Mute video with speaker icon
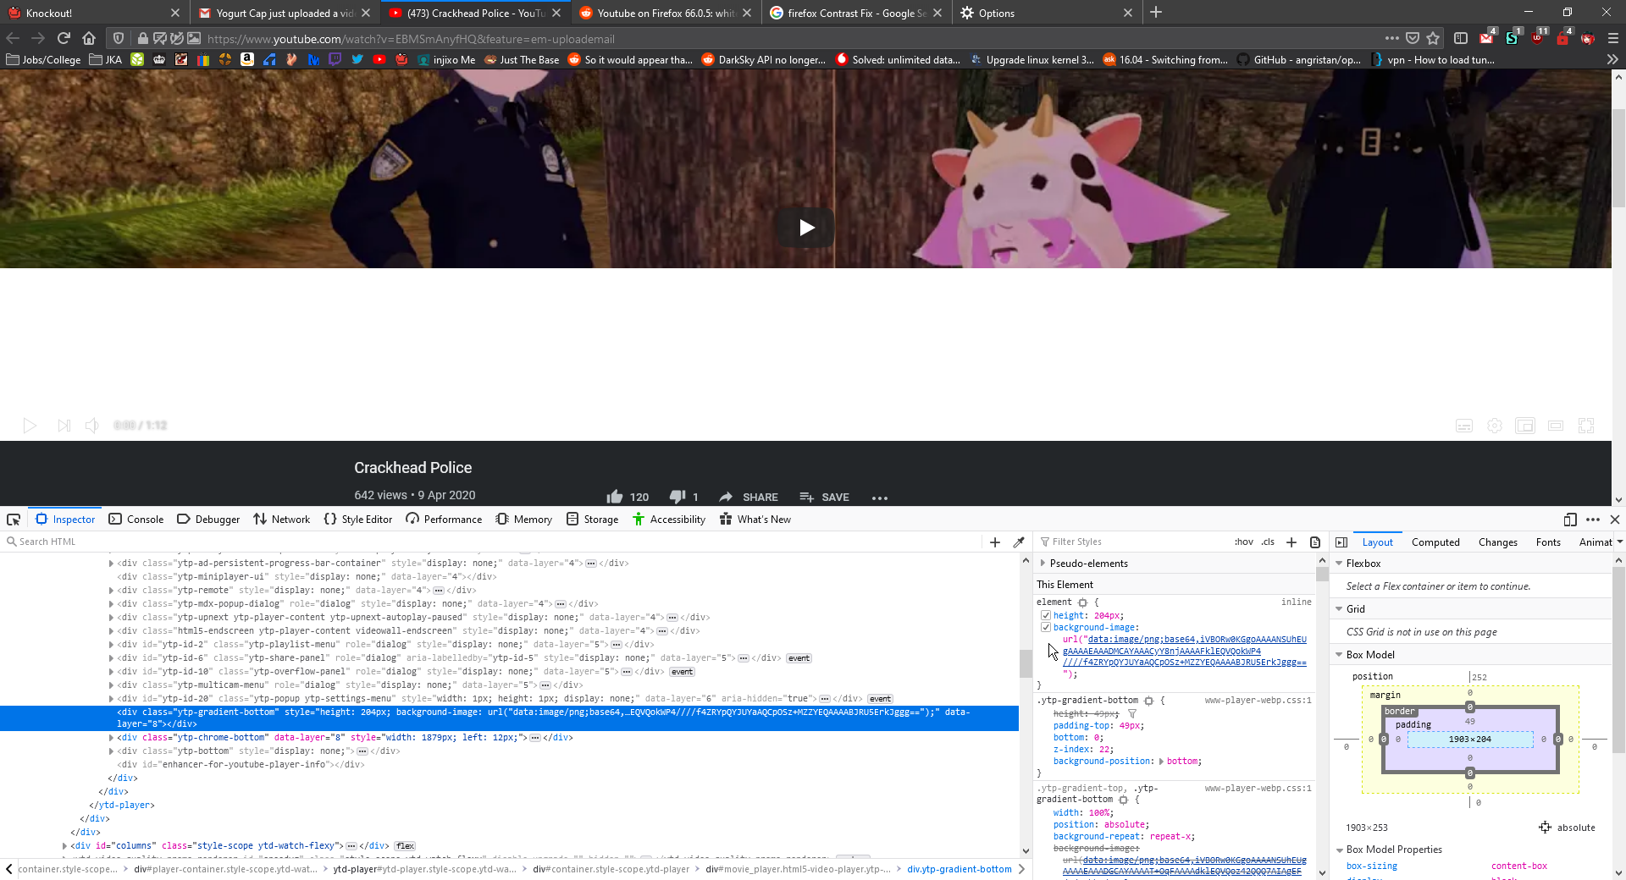This screenshot has height=880, width=1626. [x=92, y=426]
